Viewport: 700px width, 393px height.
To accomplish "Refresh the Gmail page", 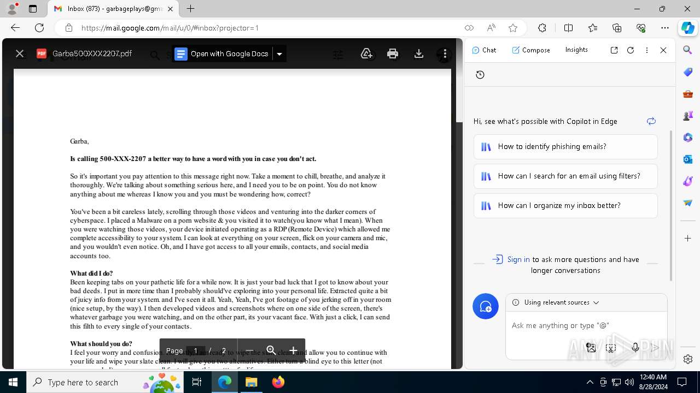I will [x=39, y=28].
